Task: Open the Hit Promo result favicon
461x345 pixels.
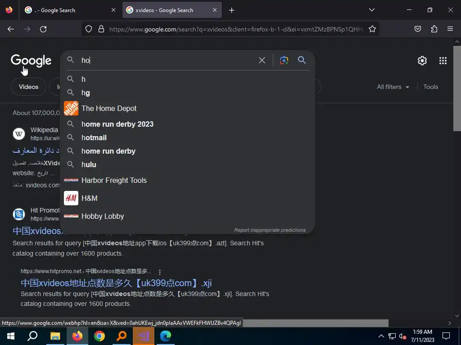Action: click(19, 214)
